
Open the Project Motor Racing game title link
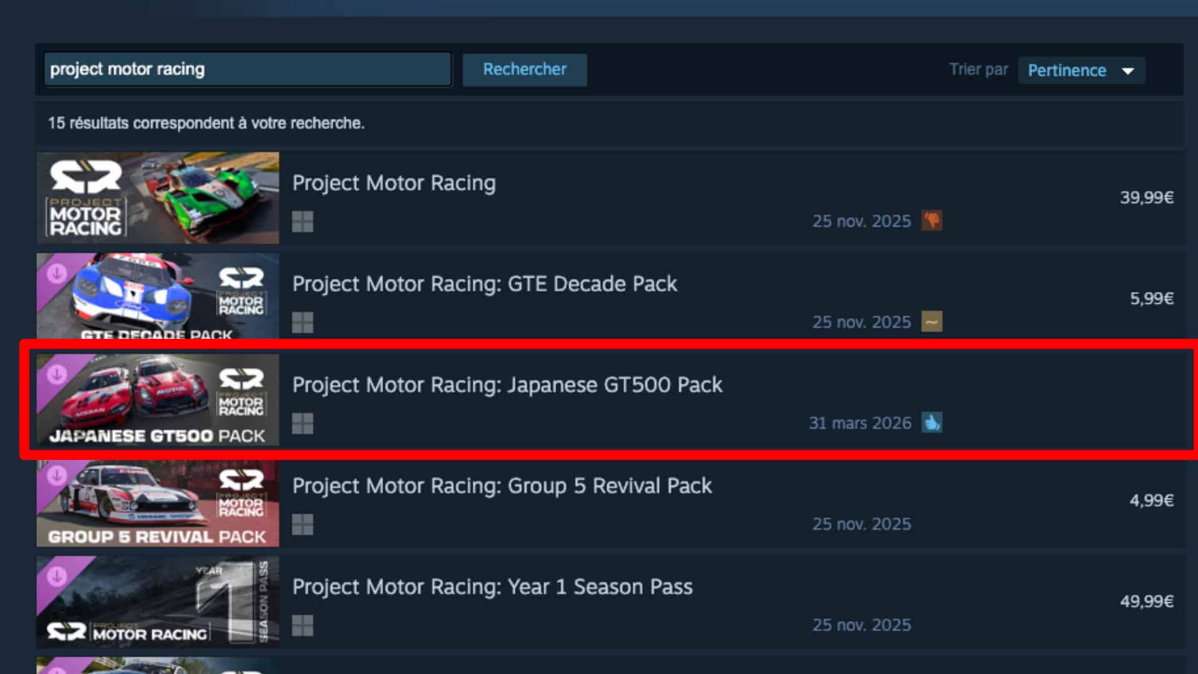(x=394, y=183)
